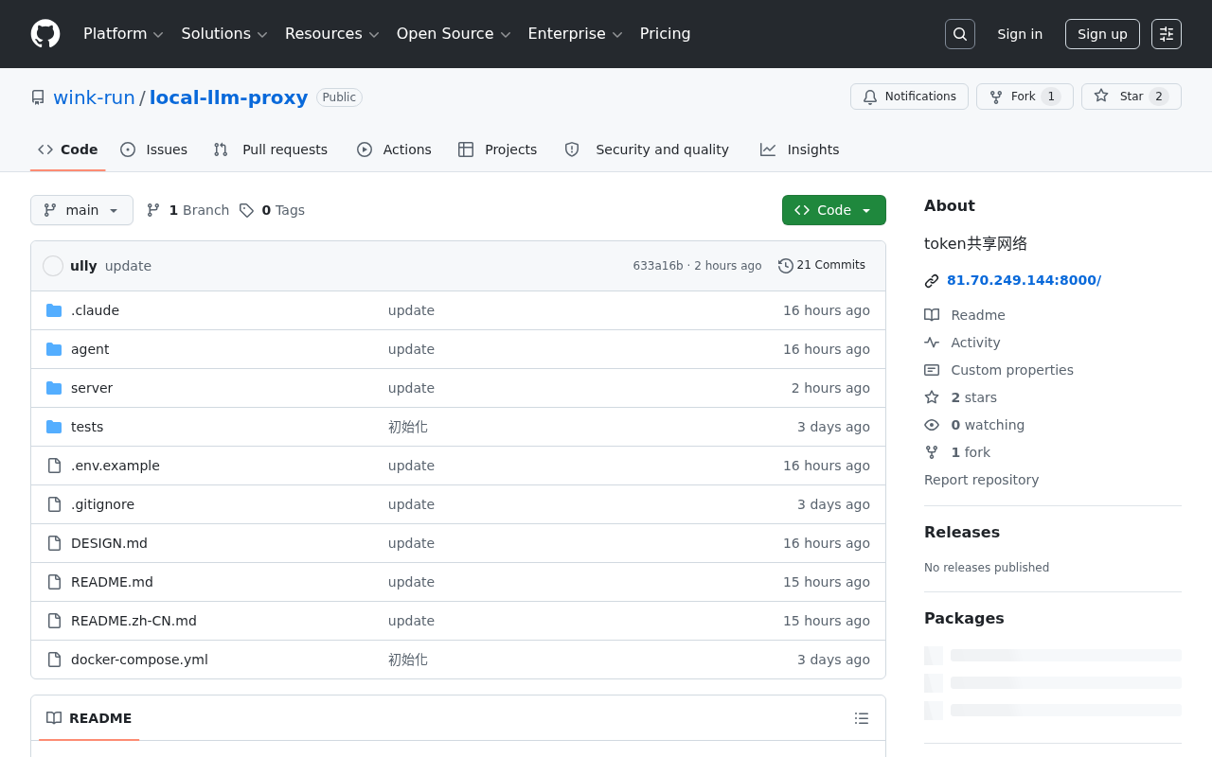The image size is (1212, 757).
Task: Open the Packages heading link
Action: pos(964,618)
